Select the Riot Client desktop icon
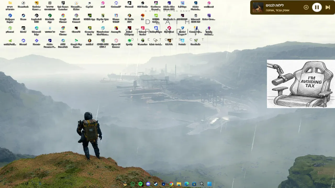Viewport: 335px width, 188px height. click(x=169, y=30)
